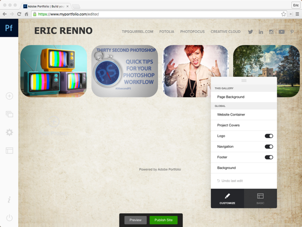This screenshot has height=227, width=302.
Task: Click the Adobe Portfolio Pf logo
Action: click(9, 28)
